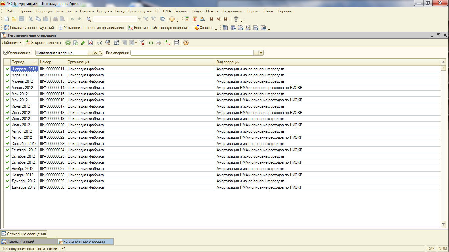Switch to the Панель функций window tab
Image resolution: width=449 pixels, height=252 pixels.
pos(29,241)
